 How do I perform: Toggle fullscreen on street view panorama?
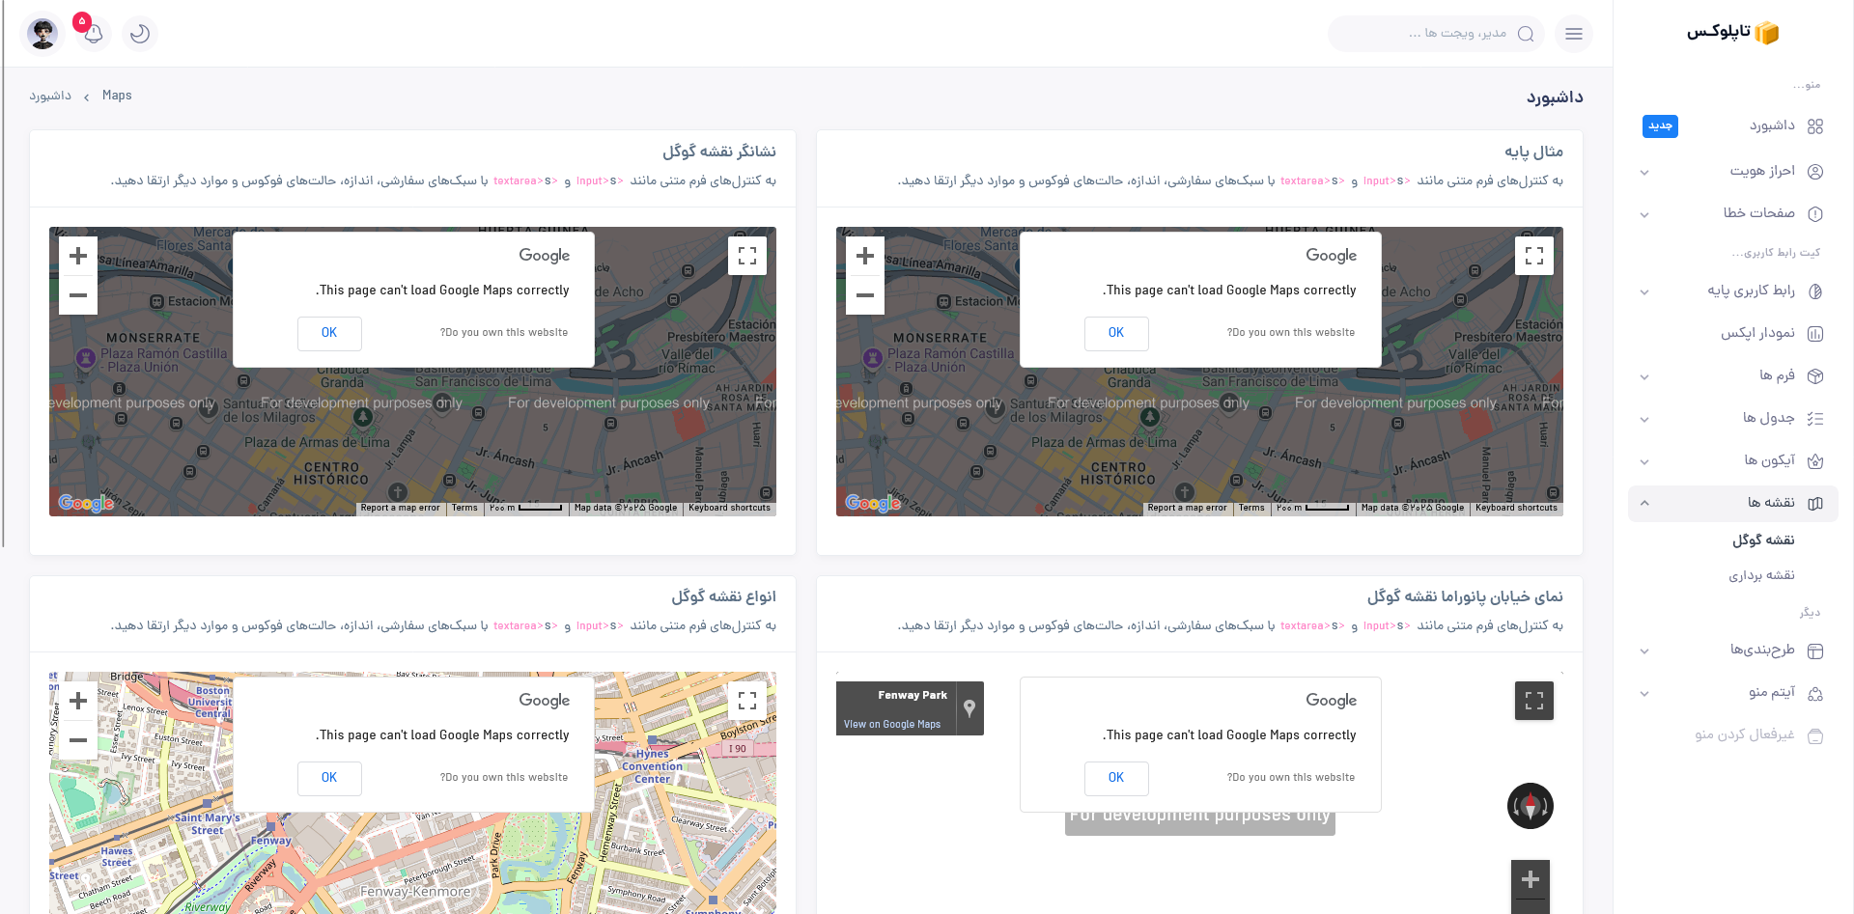[1534, 701]
